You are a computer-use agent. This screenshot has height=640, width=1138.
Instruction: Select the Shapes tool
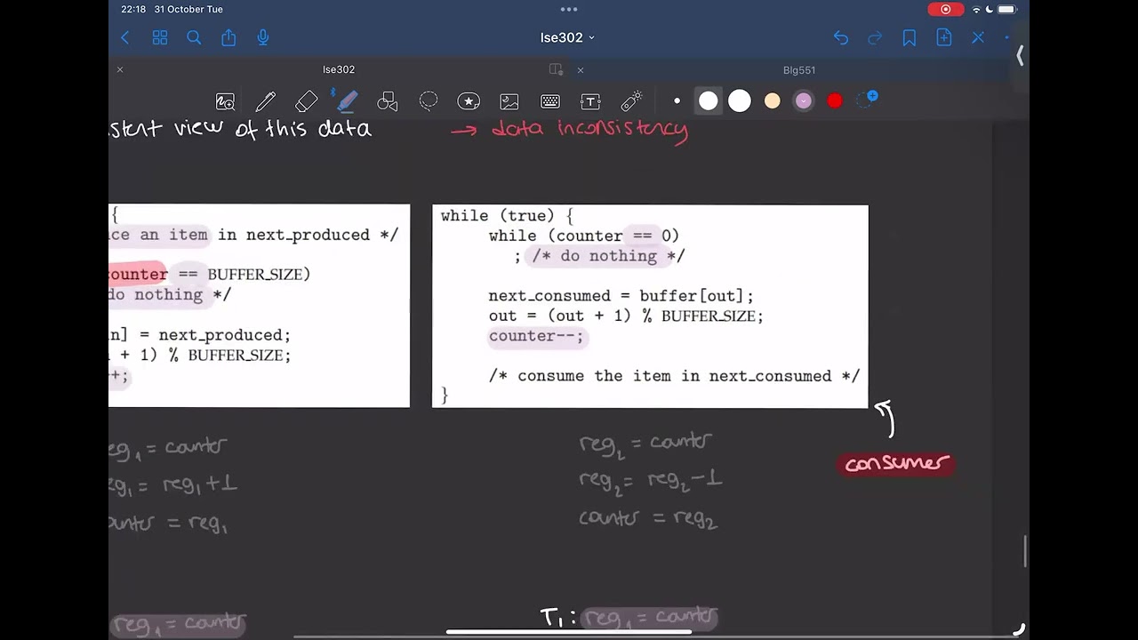tap(388, 101)
